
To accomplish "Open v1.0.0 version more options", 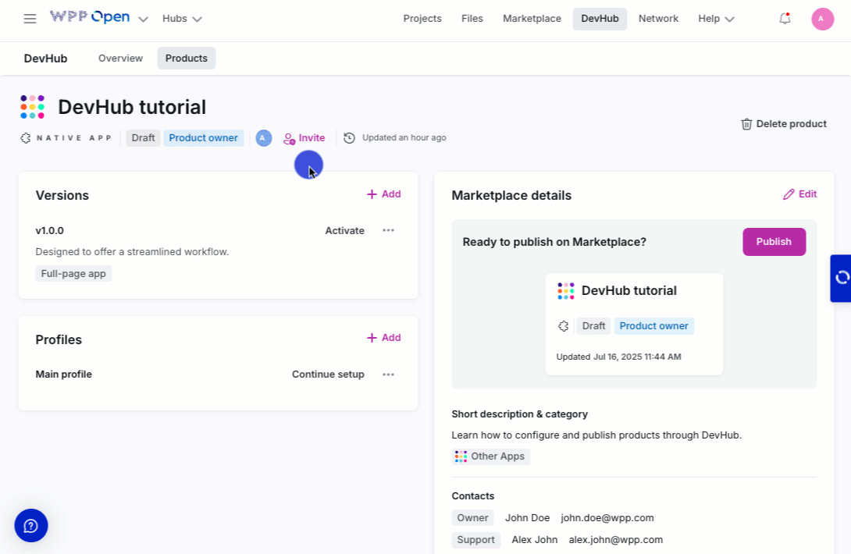I will pyautogui.click(x=388, y=230).
